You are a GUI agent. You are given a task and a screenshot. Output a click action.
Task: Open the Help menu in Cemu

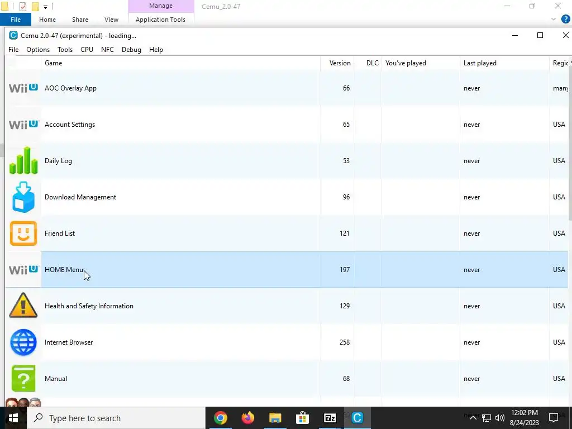[x=156, y=50]
